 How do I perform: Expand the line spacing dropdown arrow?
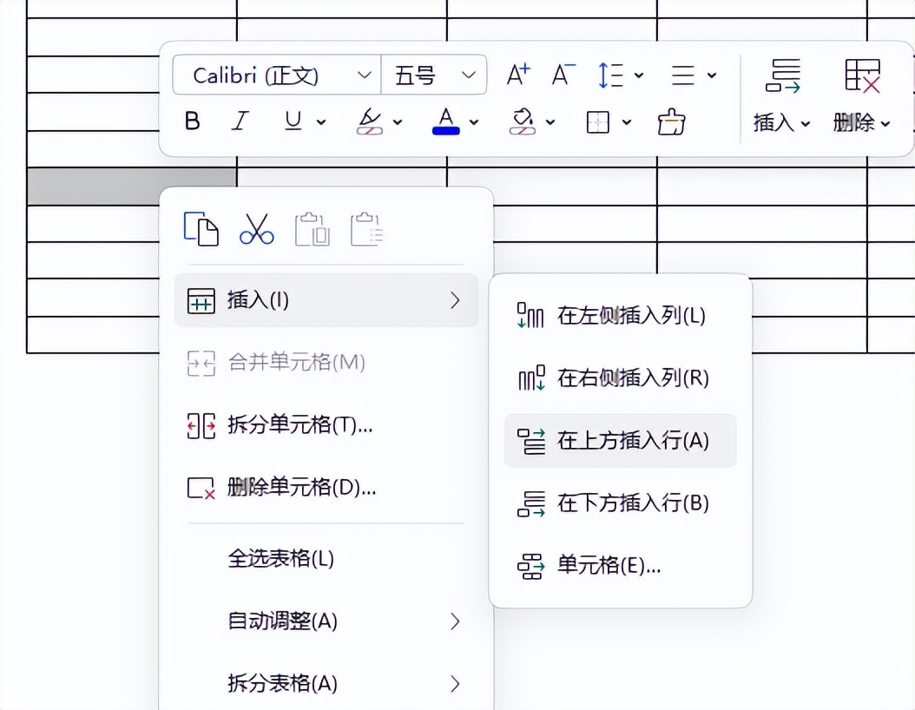(640, 76)
